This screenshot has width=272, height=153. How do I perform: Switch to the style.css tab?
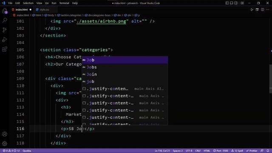[44, 10]
